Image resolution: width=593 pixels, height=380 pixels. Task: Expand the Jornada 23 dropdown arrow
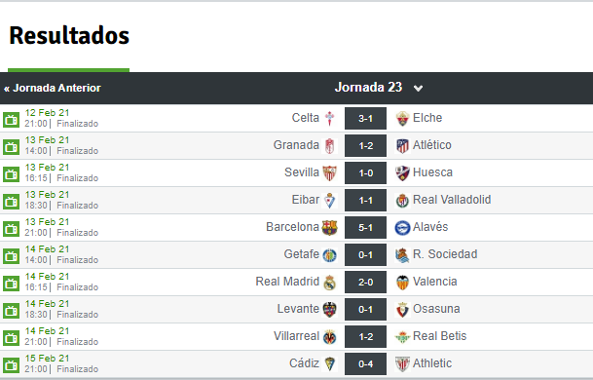tap(418, 89)
